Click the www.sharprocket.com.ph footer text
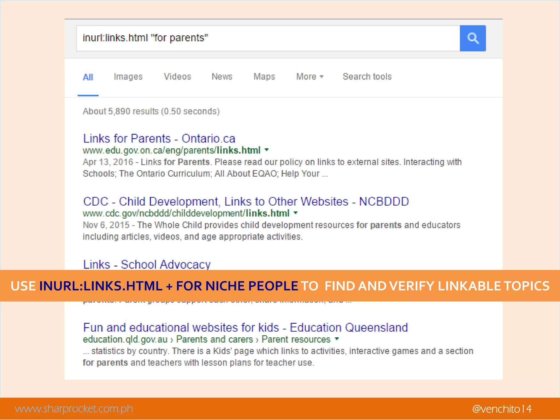 tap(74, 409)
